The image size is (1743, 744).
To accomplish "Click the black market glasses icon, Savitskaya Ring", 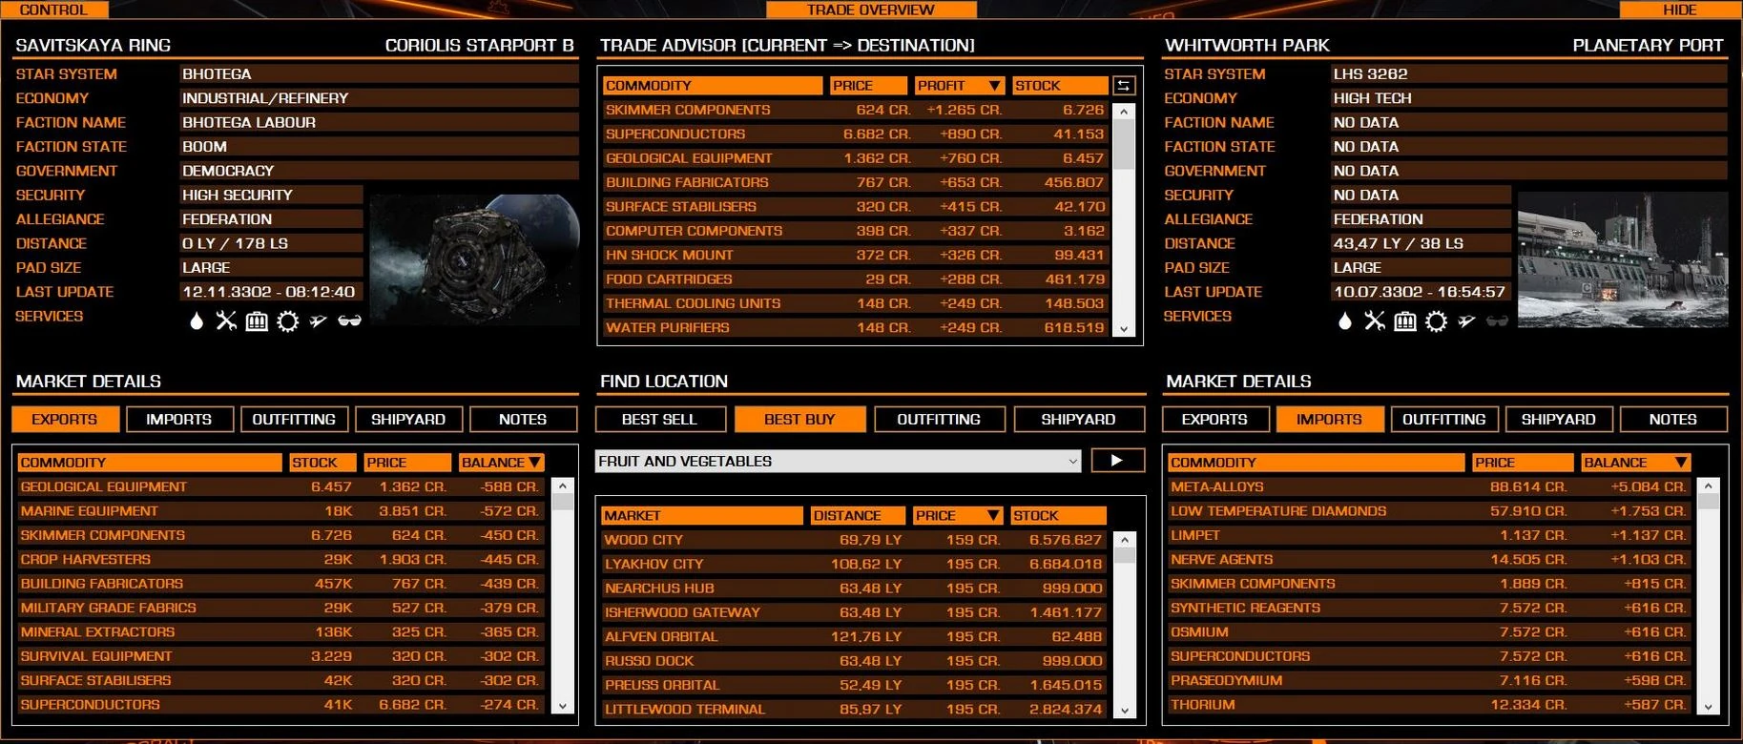I will coord(349,320).
